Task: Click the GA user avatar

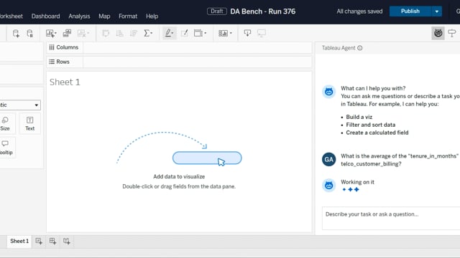Action: pos(328,159)
